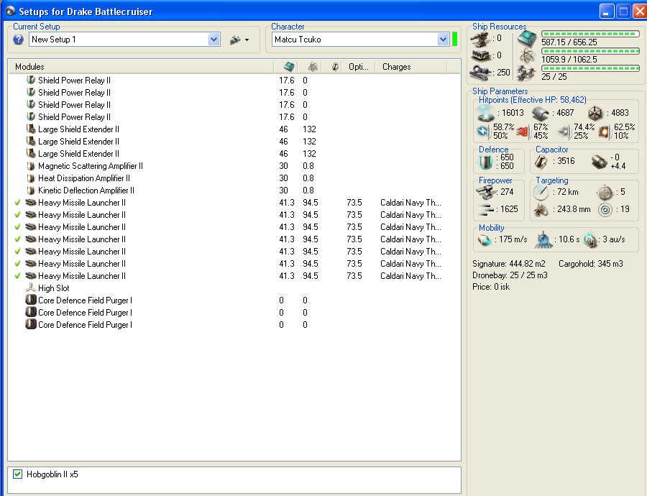Click the first Heavy Missile Launcher II icon
The image size is (647, 496).
coord(31,203)
